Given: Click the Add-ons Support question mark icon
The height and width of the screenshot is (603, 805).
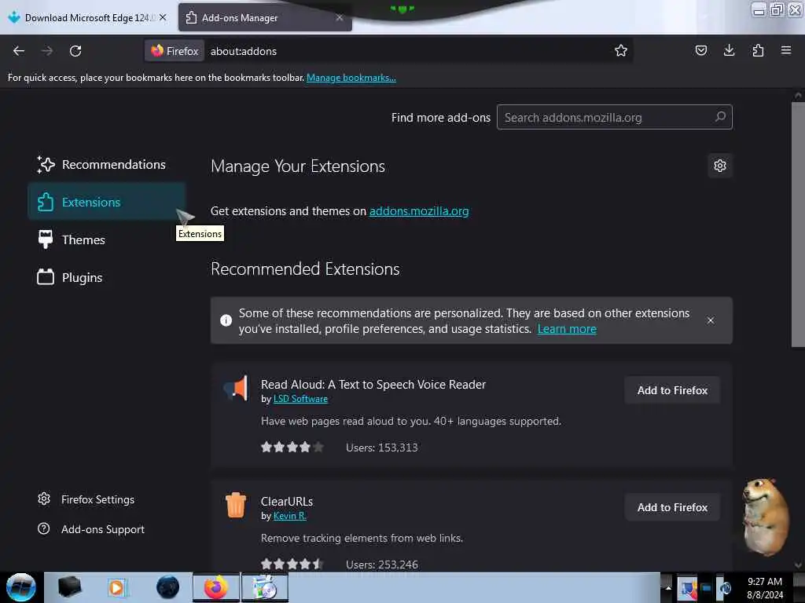Looking at the screenshot, I should (44, 528).
